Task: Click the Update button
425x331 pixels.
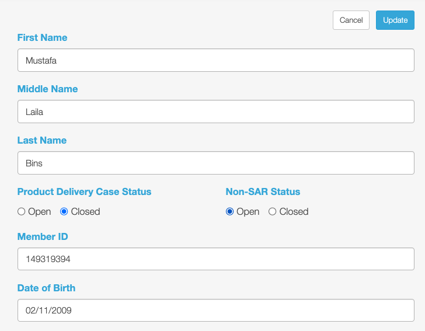Action: pos(395,20)
